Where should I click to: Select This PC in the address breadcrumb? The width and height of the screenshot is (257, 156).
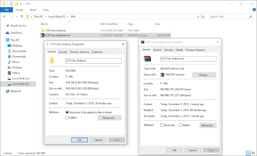tap(39, 17)
